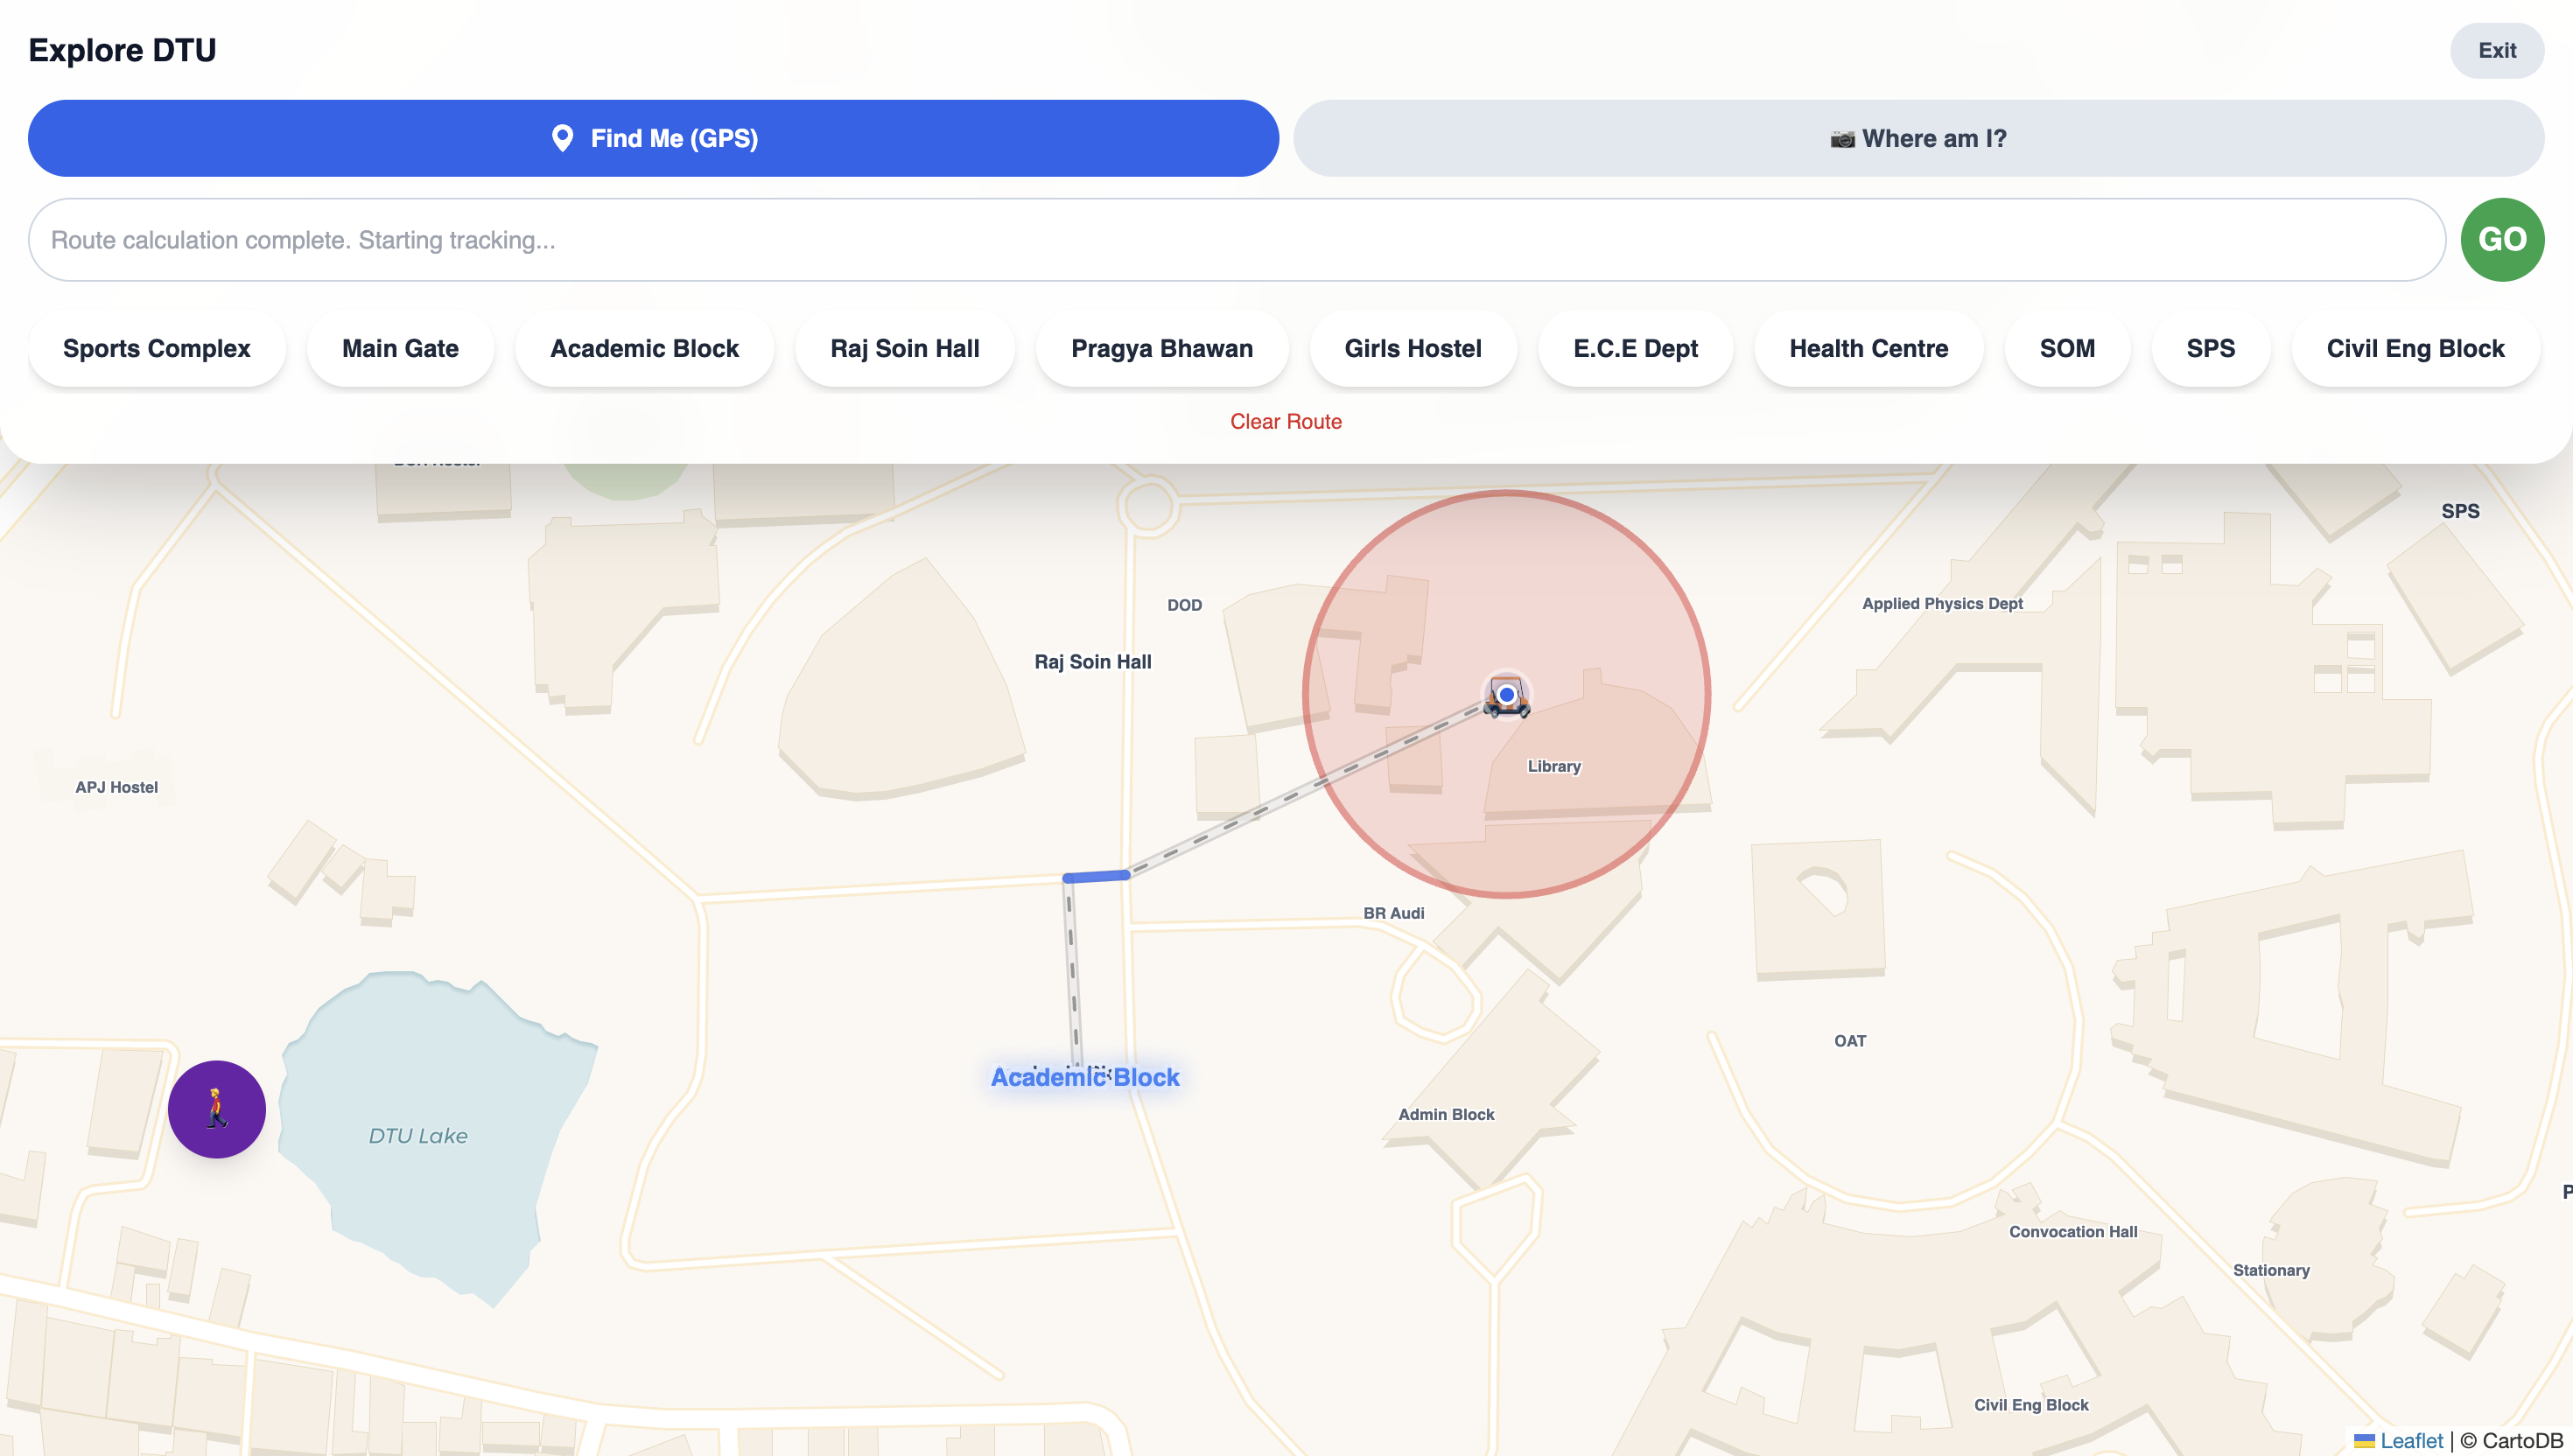Viewport: 2573px width, 1456px height.
Task: Select the SOM destination chip
Action: click(2067, 348)
